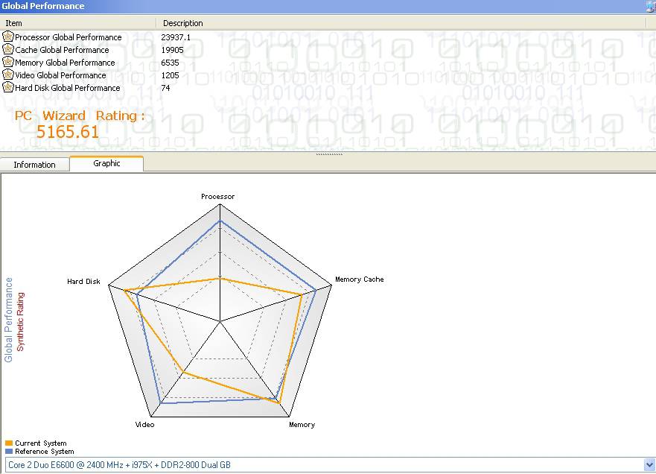Switch to the Information tab
This screenshot has width=656, height=474.
click(x=34, y=165)
